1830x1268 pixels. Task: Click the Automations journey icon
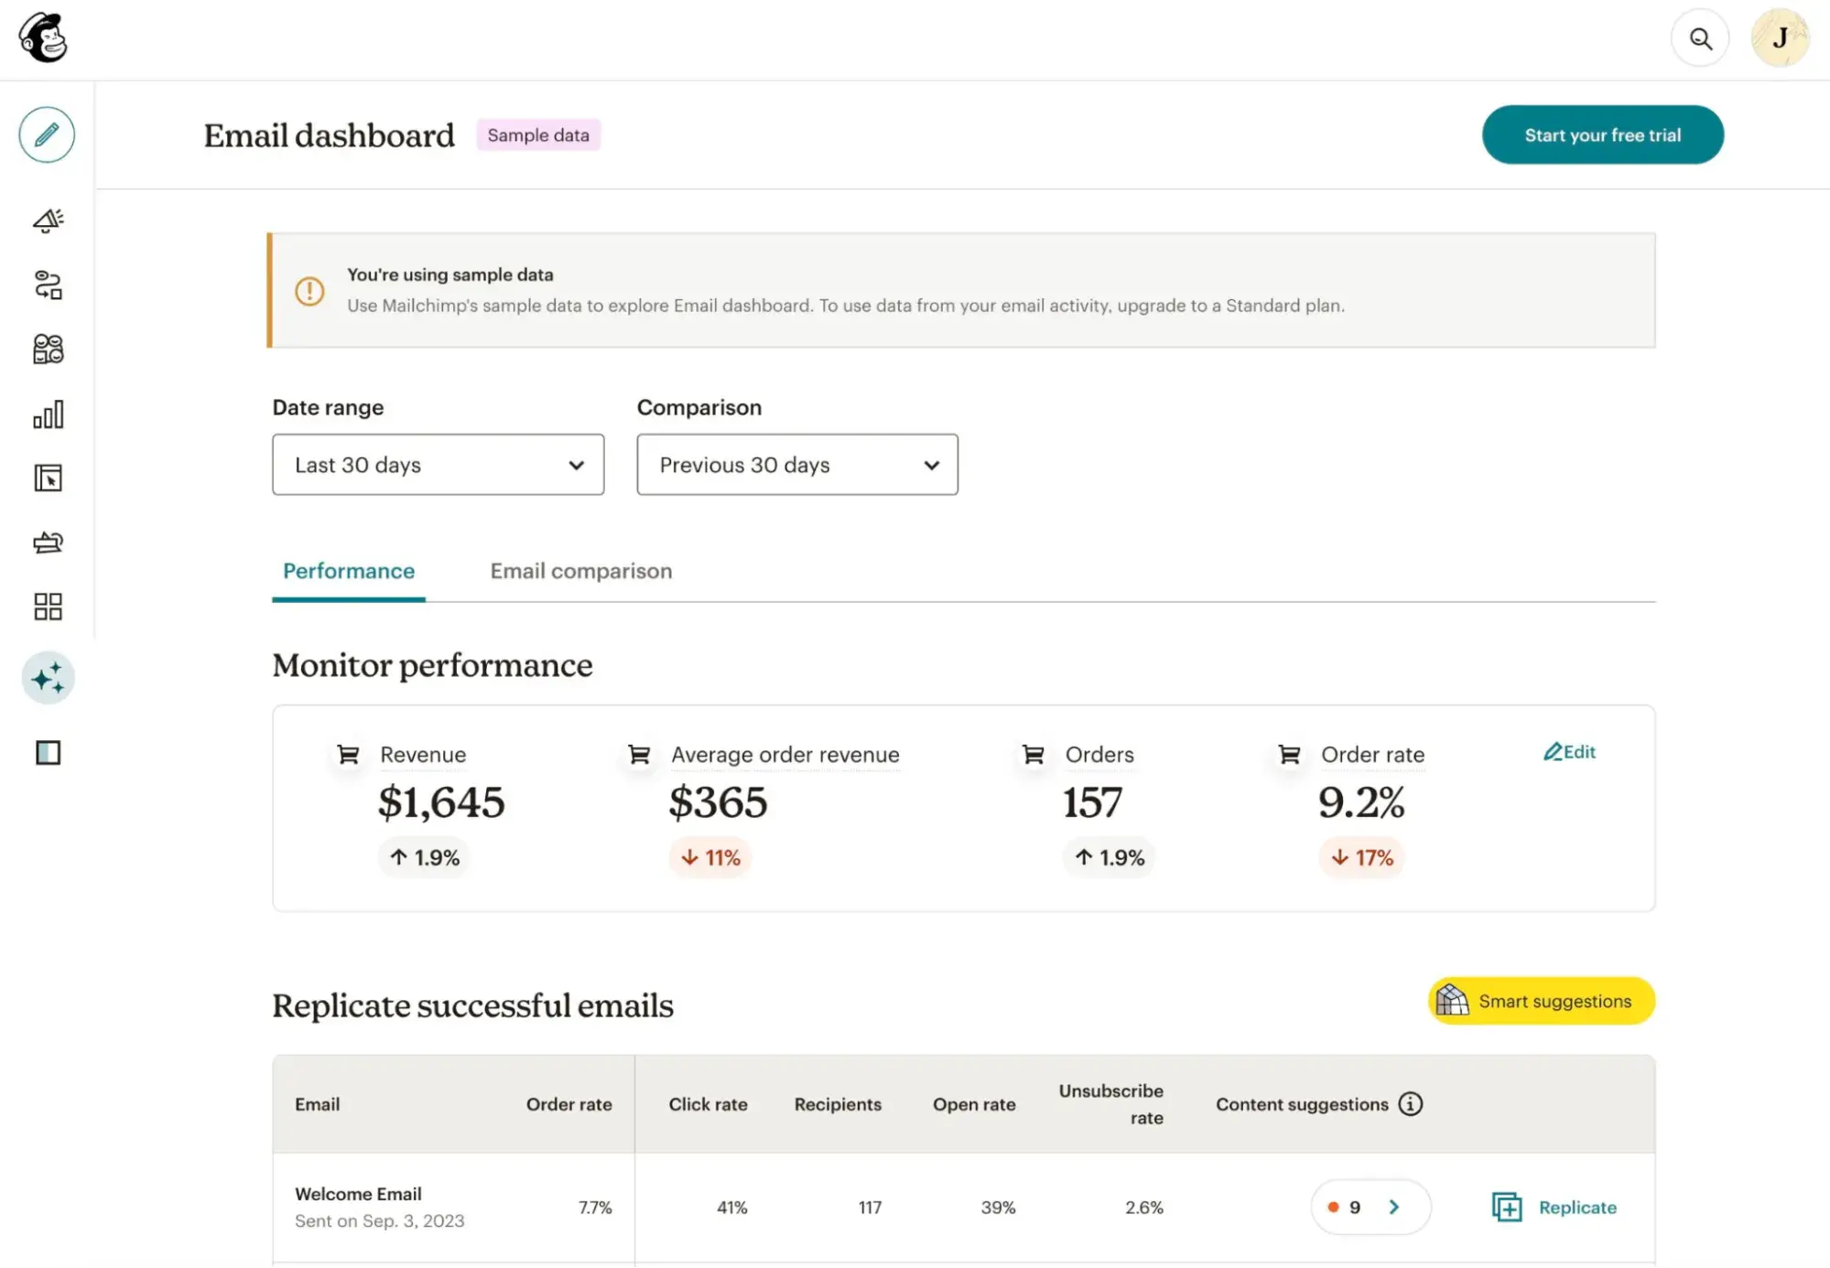coord(48,286)
